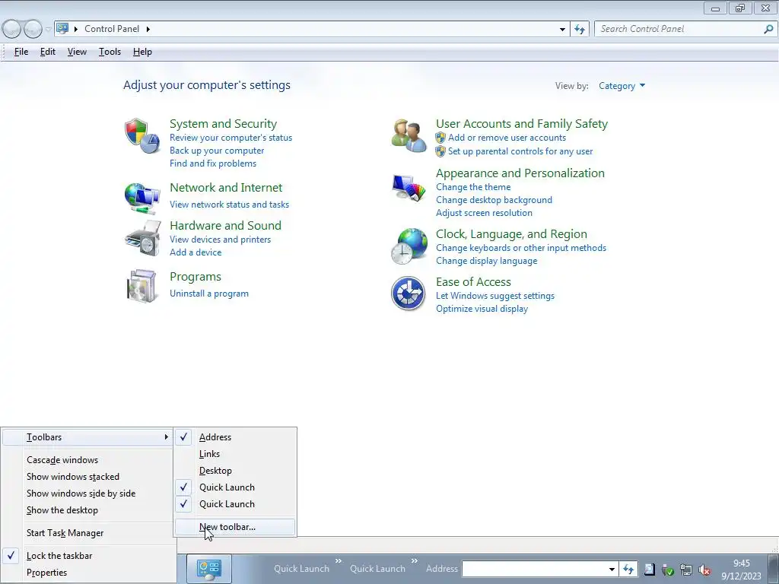Click the Control Panel icon in address bar
The image size is (779, 584).
click(62, 28)
